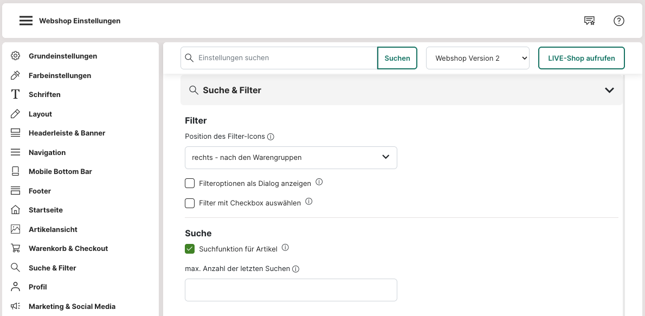Click info icon beside Position des Filter-Icons
Image resolution: width=645 pixels, height=316 pixels.
coord(271,137)
